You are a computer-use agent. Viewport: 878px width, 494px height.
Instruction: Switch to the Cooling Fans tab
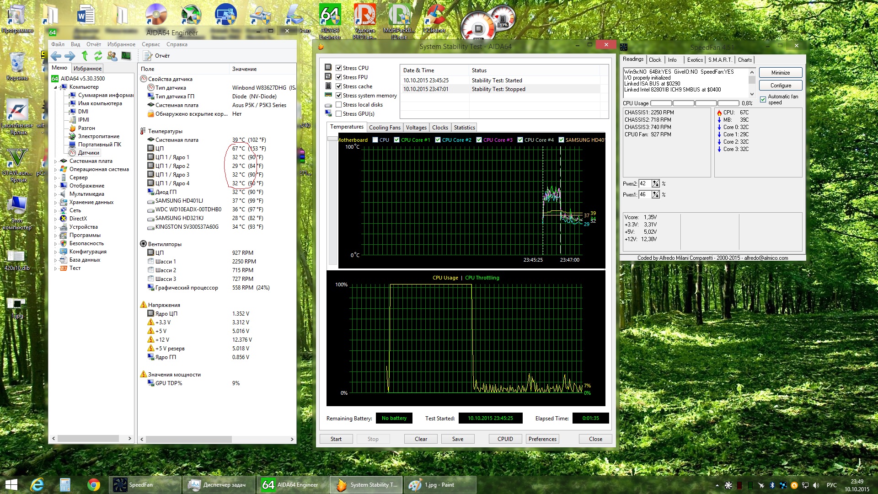(x=384, y=128)
